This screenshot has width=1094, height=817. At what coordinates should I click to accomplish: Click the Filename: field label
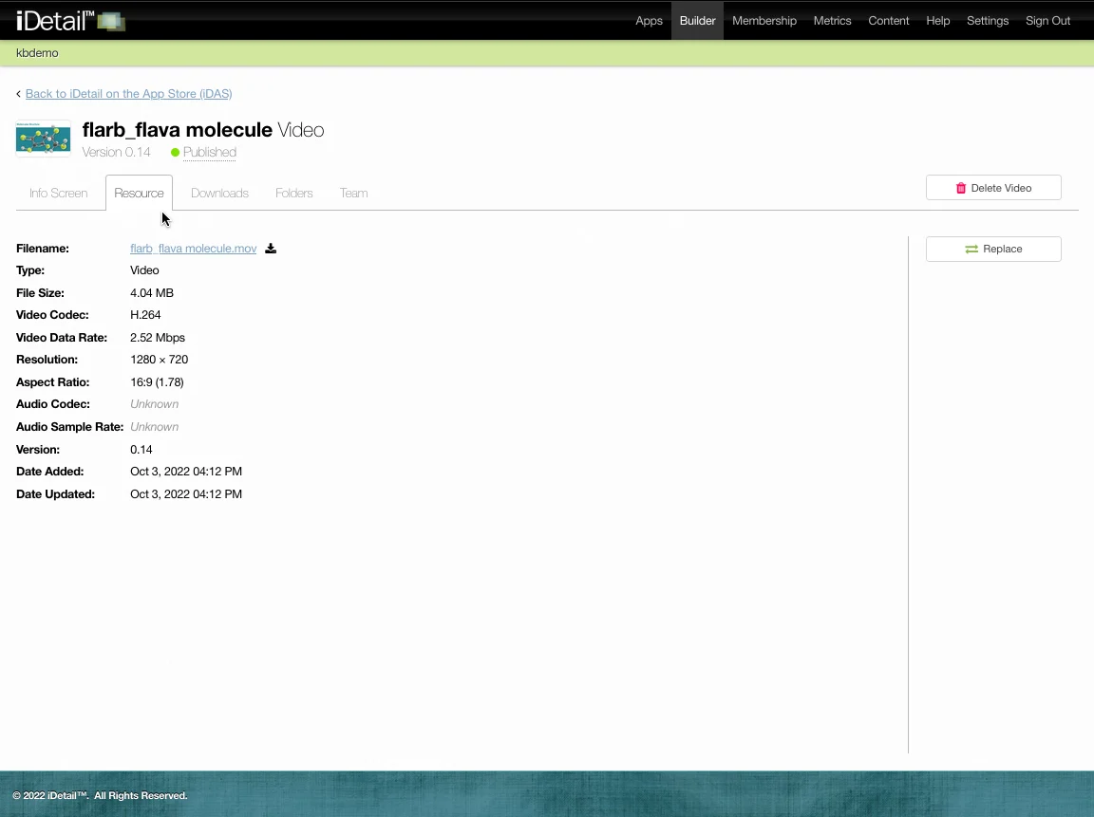point(43,249)
